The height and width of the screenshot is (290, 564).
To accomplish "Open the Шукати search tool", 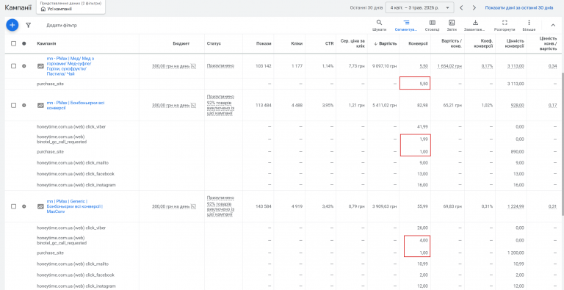I will tap(379, 25).
